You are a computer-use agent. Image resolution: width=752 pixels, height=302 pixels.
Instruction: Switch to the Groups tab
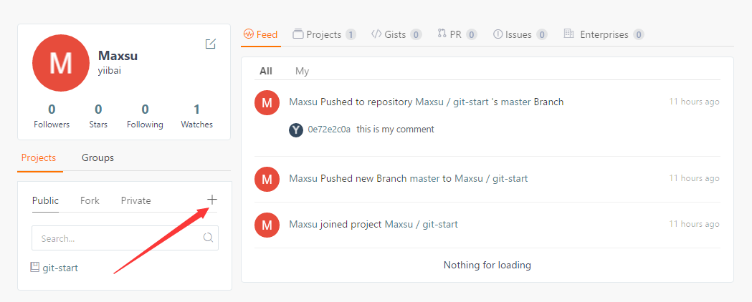click(97, 157)
